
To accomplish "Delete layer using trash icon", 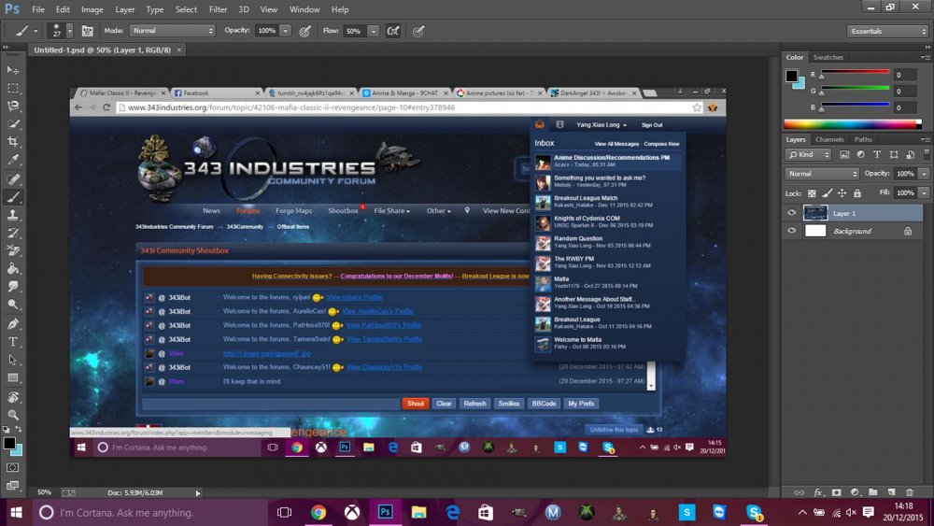I will point(911,491).
